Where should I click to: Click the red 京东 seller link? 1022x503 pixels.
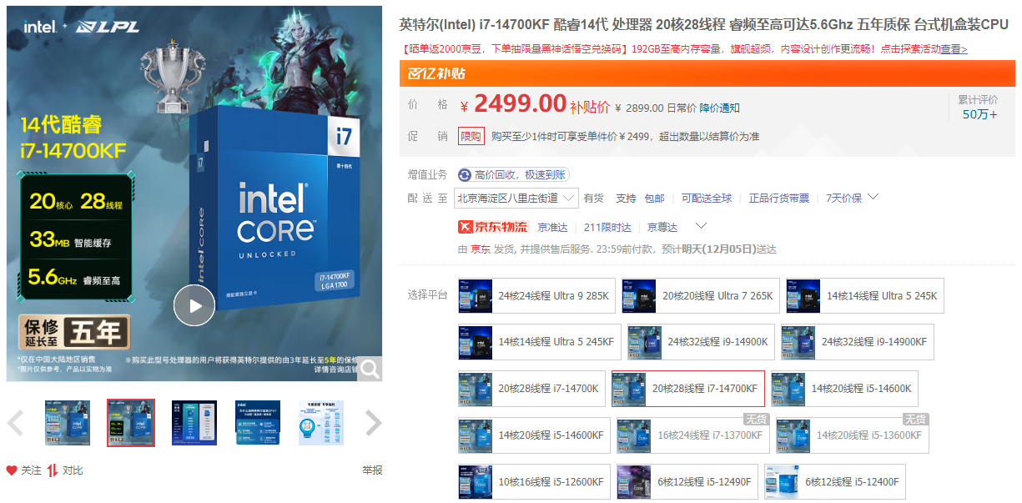pos(481,249)
